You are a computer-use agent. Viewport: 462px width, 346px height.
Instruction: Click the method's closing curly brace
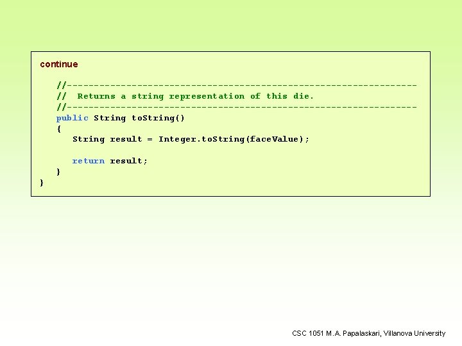pyautogui.click(x=59, y=172)
